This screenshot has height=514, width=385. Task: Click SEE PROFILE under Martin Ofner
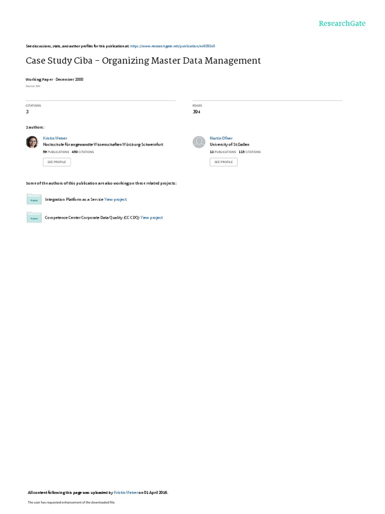pyautogui.click(x=224, y=162)
